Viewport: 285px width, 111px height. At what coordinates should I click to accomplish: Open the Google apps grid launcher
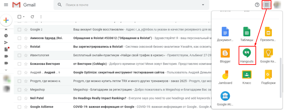coord(267,5)
